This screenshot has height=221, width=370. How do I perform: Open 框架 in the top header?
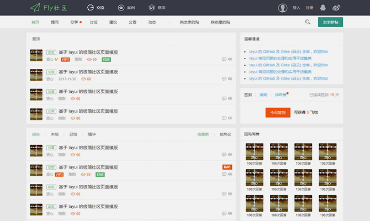point(157,8)
